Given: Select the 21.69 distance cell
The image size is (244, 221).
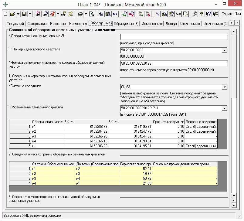Looking at the screenshot, I should [x=135, y=183].
